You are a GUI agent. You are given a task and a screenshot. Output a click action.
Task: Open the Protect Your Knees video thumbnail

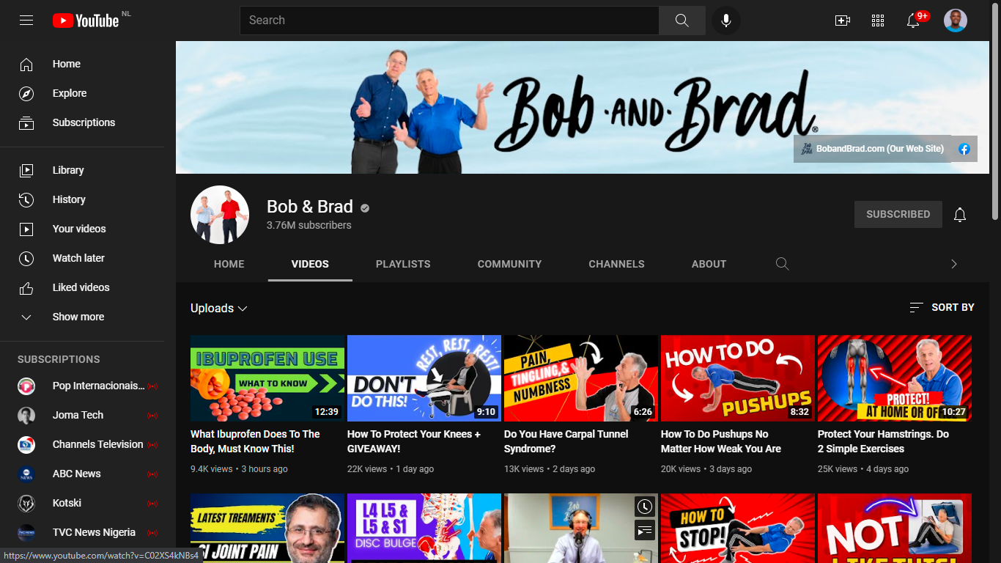(x=424, y=378)
